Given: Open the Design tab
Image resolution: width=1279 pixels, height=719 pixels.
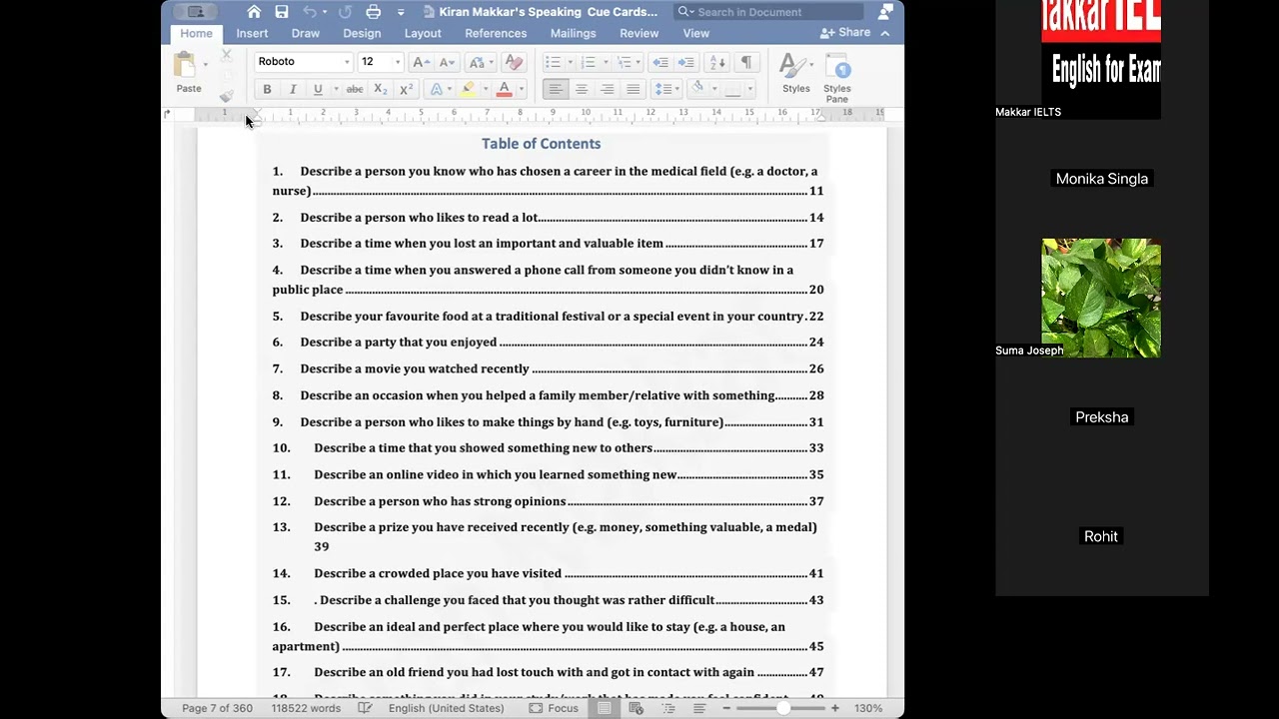Looking at the screenshot, I should pyautogui.click(x=362, y=33).
